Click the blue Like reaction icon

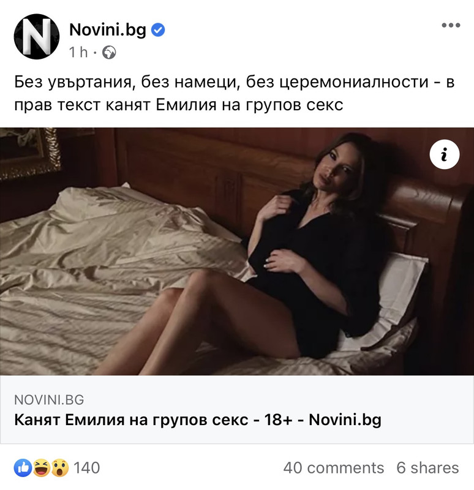tap(23, 468)
